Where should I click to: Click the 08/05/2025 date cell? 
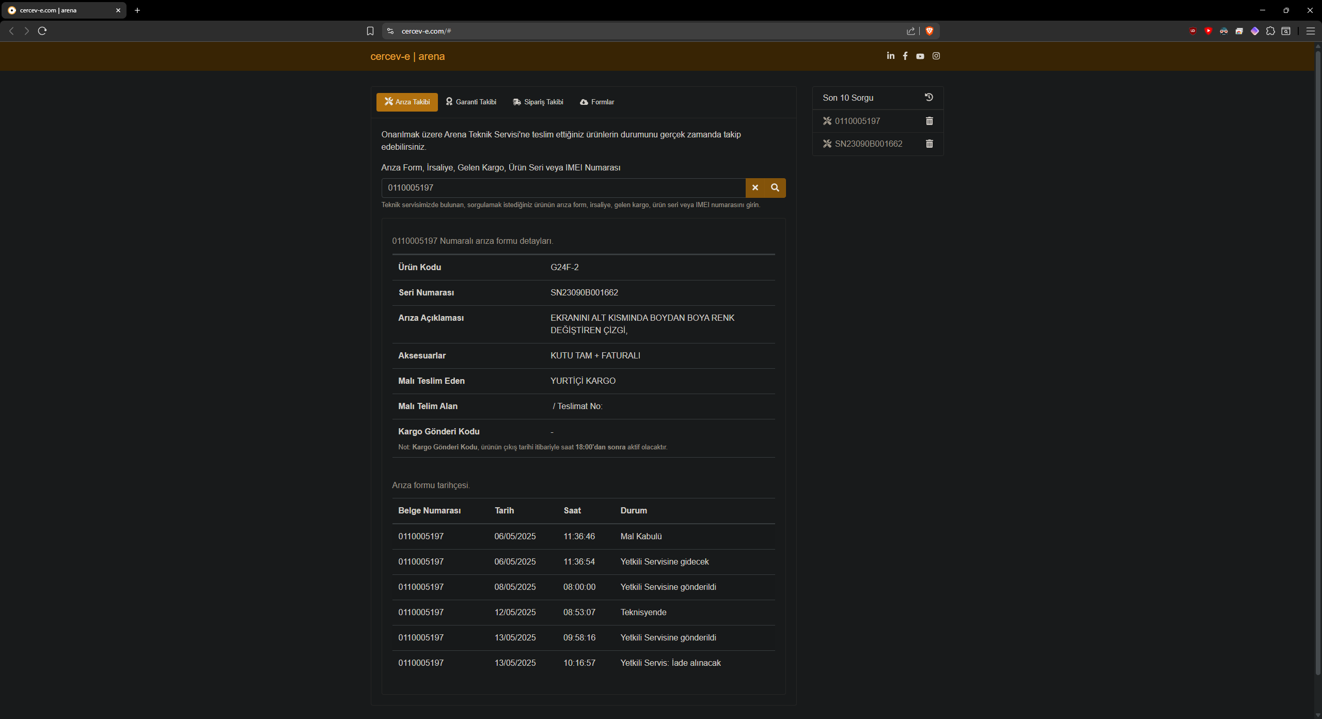tap(515, 587)
